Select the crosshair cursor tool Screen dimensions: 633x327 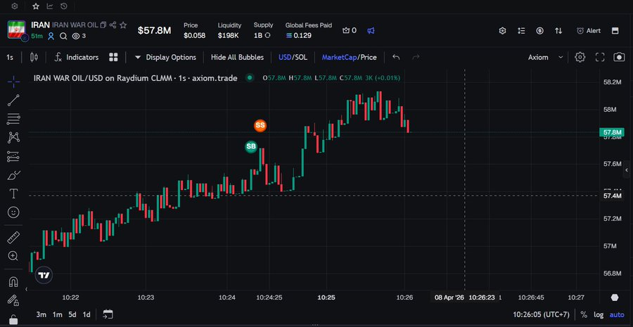tap(13, 82)
